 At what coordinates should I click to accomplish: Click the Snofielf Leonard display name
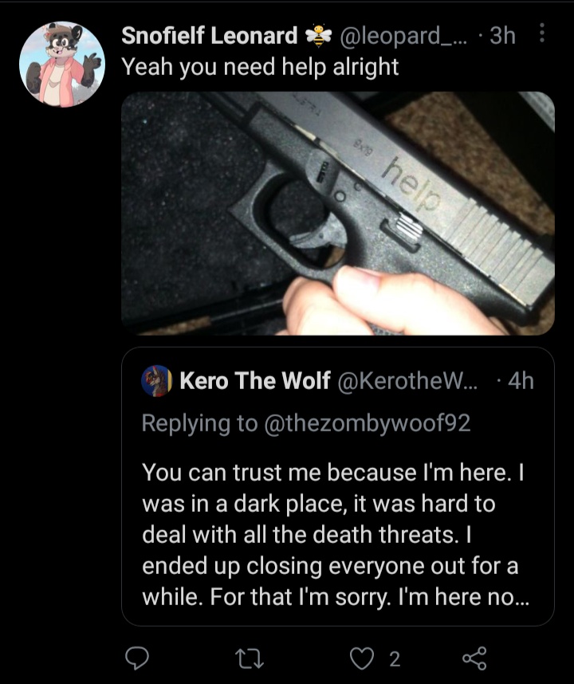(210, 35)
